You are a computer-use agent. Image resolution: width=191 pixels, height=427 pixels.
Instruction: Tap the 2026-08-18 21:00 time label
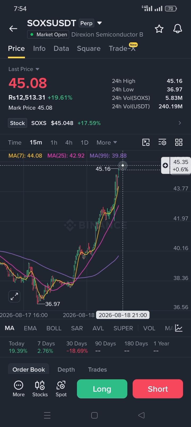click(x=123, y=315)
